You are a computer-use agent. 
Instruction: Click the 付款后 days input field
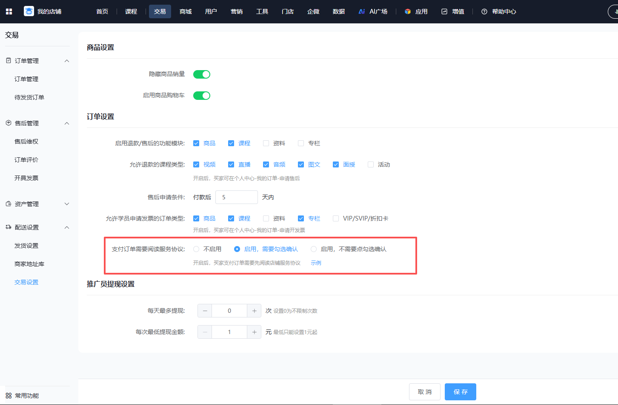(236, 197)
